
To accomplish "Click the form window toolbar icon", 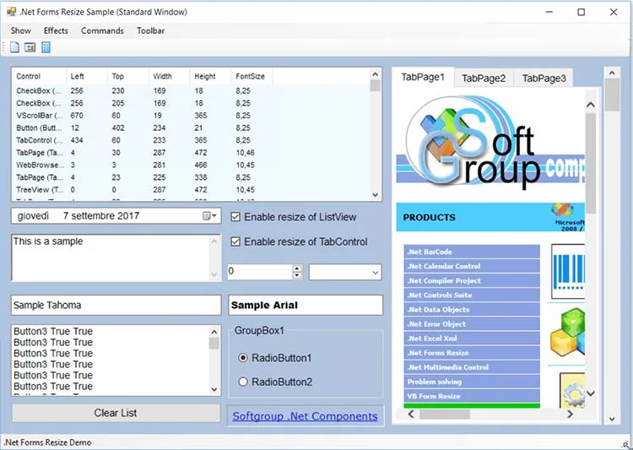I will [x=30, y=47].
